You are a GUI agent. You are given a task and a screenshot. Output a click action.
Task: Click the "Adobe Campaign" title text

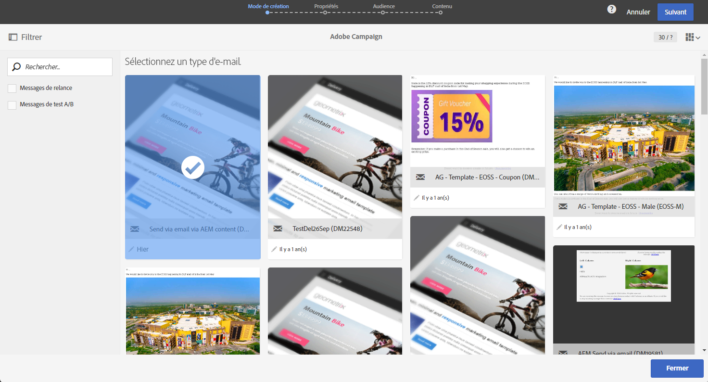pos(356,37)
